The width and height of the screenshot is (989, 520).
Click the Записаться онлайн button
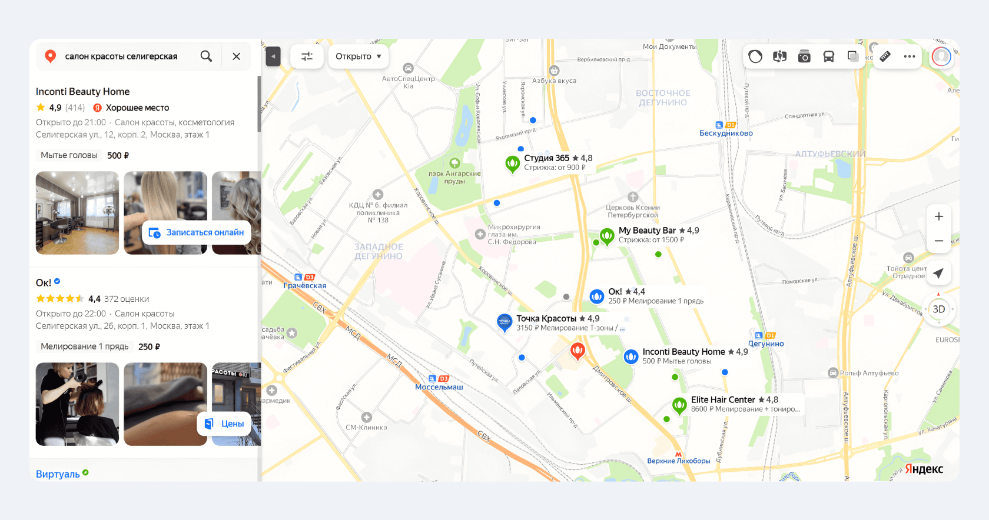pos(197,232)
